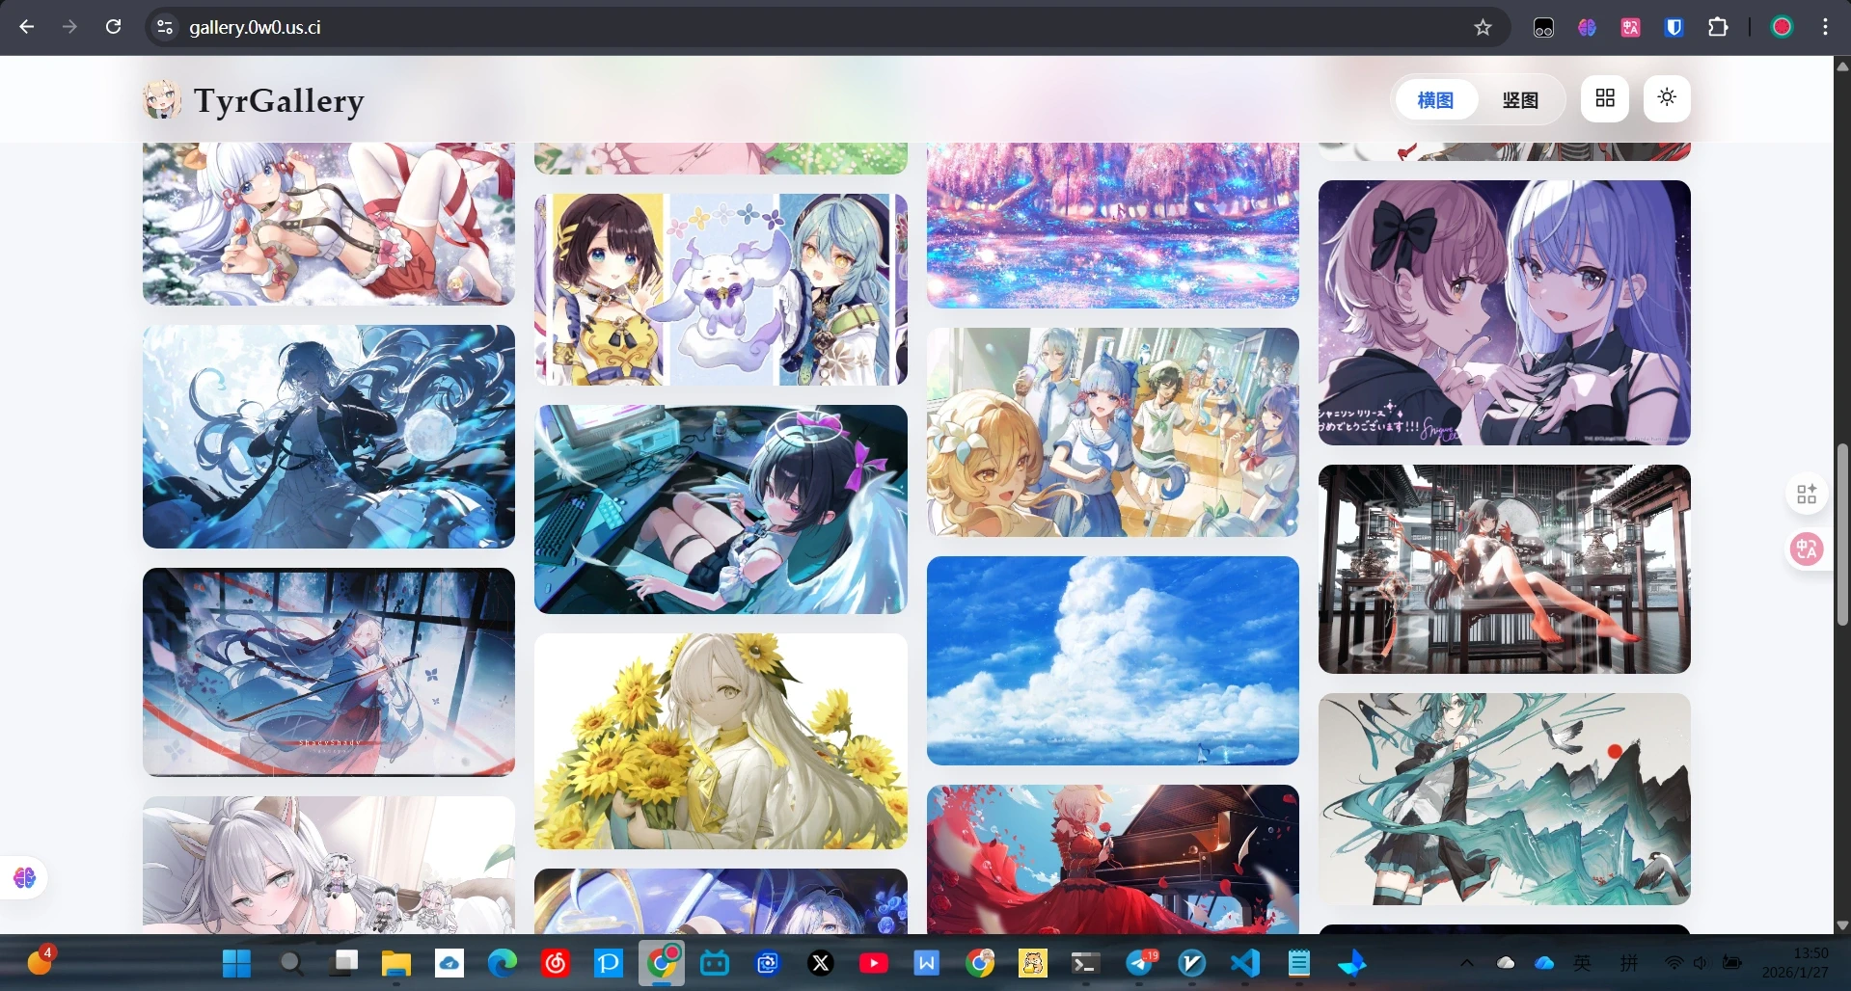Open X app from taskbar

coord(821,963)
